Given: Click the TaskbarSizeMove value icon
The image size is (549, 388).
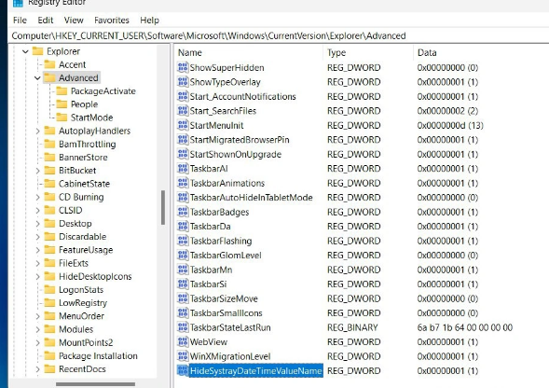Looking at the screenshot, I should coord(183,298).
